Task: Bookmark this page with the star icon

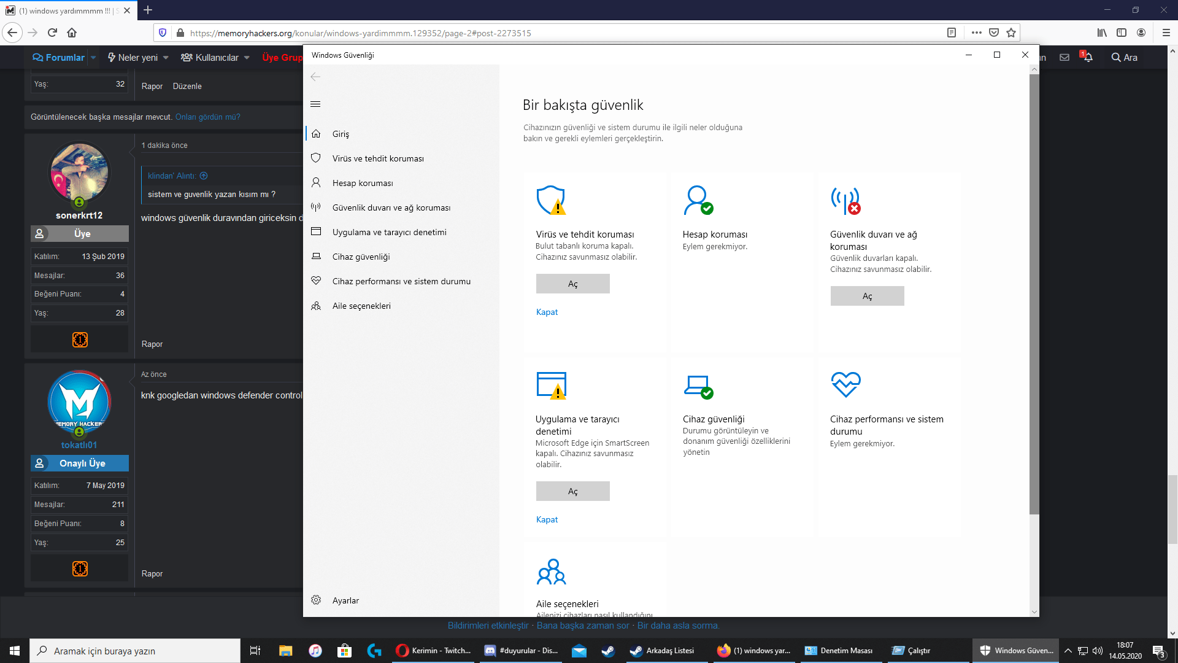Action: pos(1011,33)
